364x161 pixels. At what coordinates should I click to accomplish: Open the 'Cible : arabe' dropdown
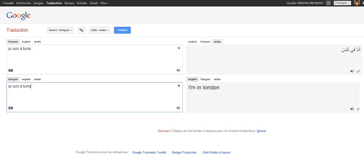[100, 30]
